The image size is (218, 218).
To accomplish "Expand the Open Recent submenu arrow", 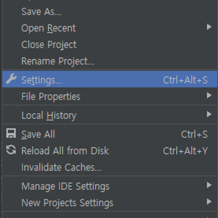I will (x=209, y=27).
